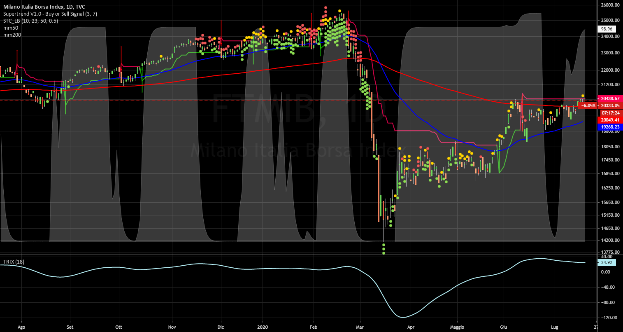Screen dimensions: 623x332
Task: Click the Maggio month label on time axis
Action: (x=457, y=327)
